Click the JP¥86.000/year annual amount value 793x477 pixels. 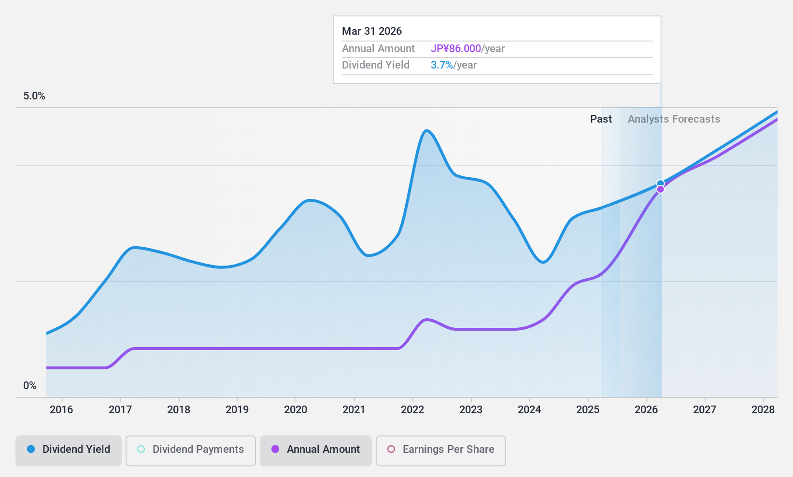(x=467, y=49)
